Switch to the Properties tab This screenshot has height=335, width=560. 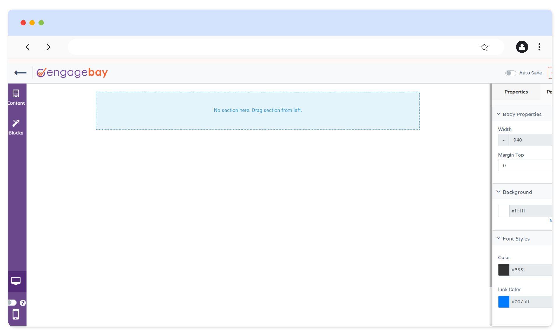[516, 92]
